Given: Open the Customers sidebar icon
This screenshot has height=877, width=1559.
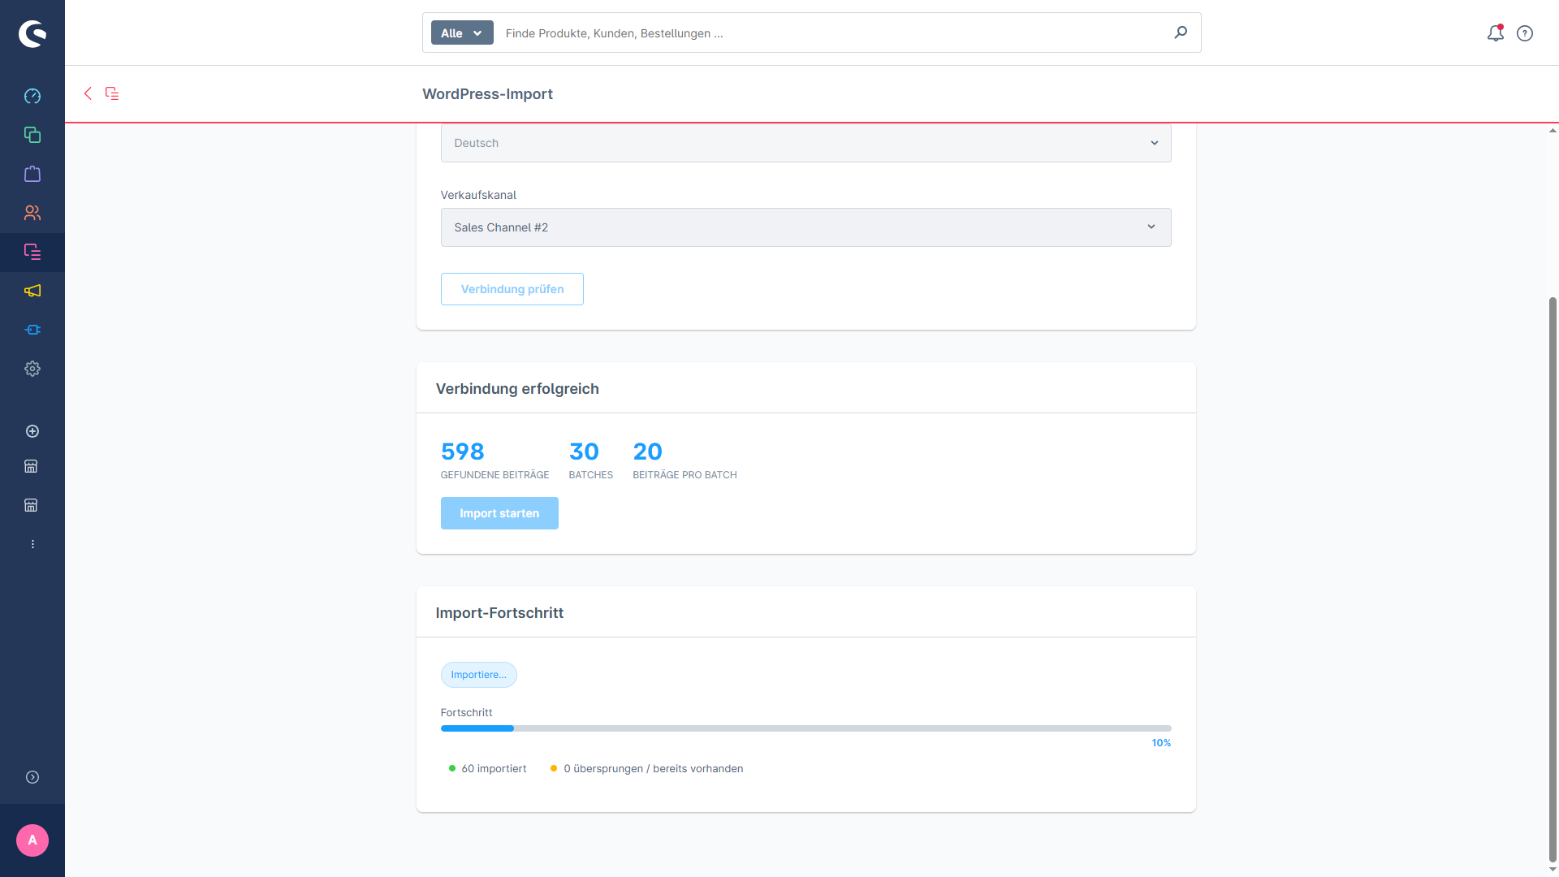Looking at the screenshot, I should (x=32, y=213).
